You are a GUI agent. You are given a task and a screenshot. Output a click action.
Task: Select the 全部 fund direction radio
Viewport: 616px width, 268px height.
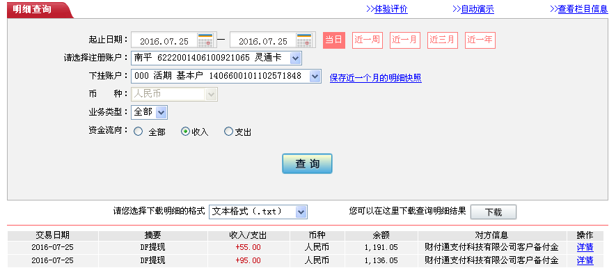click(139, 132)
